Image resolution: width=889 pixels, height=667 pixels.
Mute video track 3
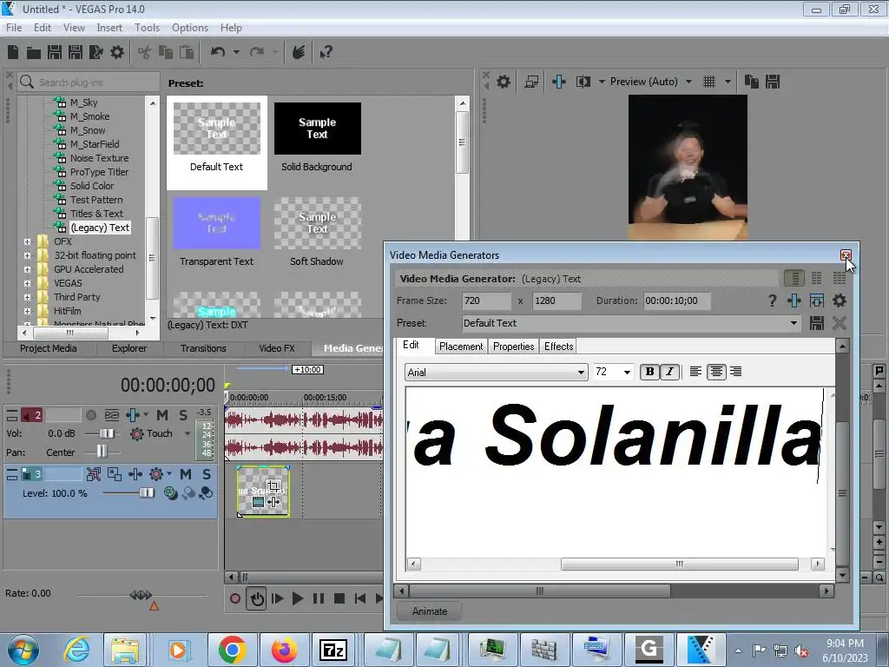point(186,474)
